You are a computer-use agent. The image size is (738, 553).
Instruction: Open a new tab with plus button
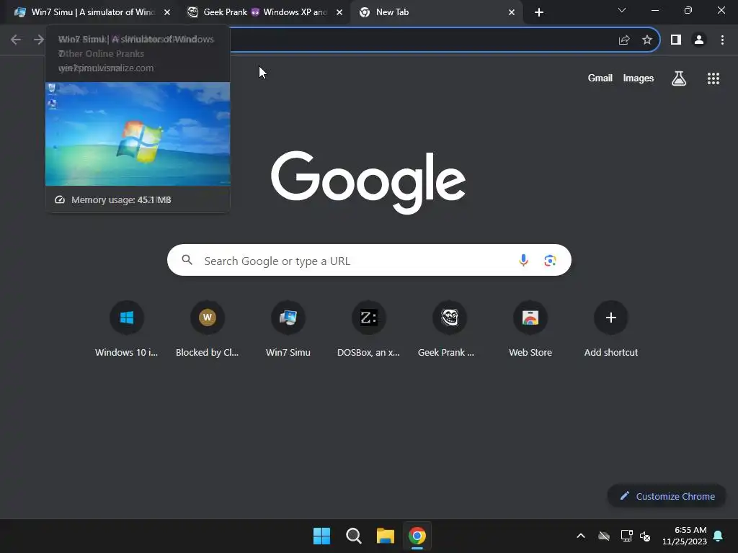tap(539, 12)
